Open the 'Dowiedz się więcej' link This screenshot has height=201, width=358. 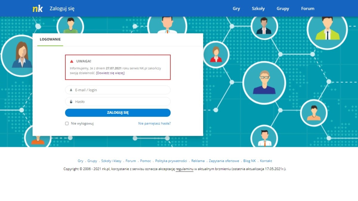click(x=110, y=73)
